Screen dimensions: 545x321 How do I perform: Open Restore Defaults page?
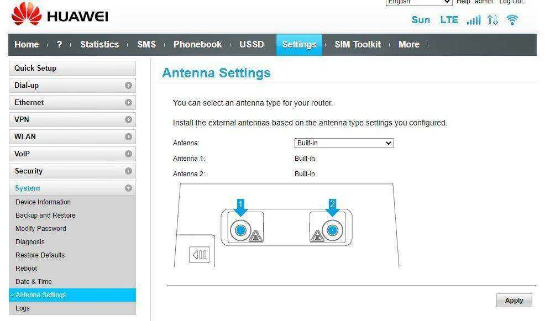[x=40, y=255]
